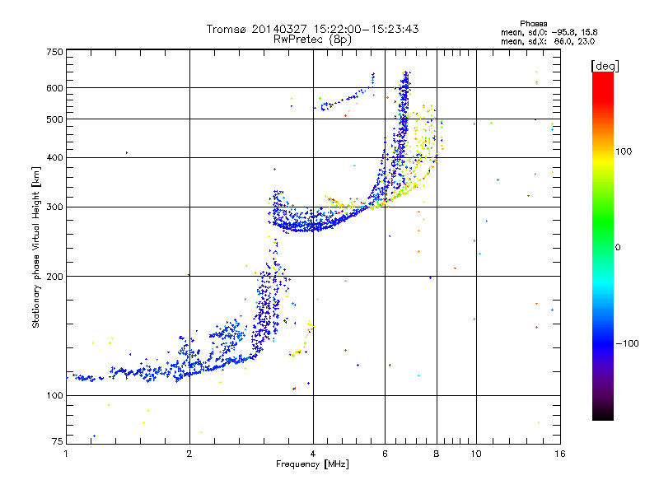Click the "-100" label beside the color bar

pos(627,343)
